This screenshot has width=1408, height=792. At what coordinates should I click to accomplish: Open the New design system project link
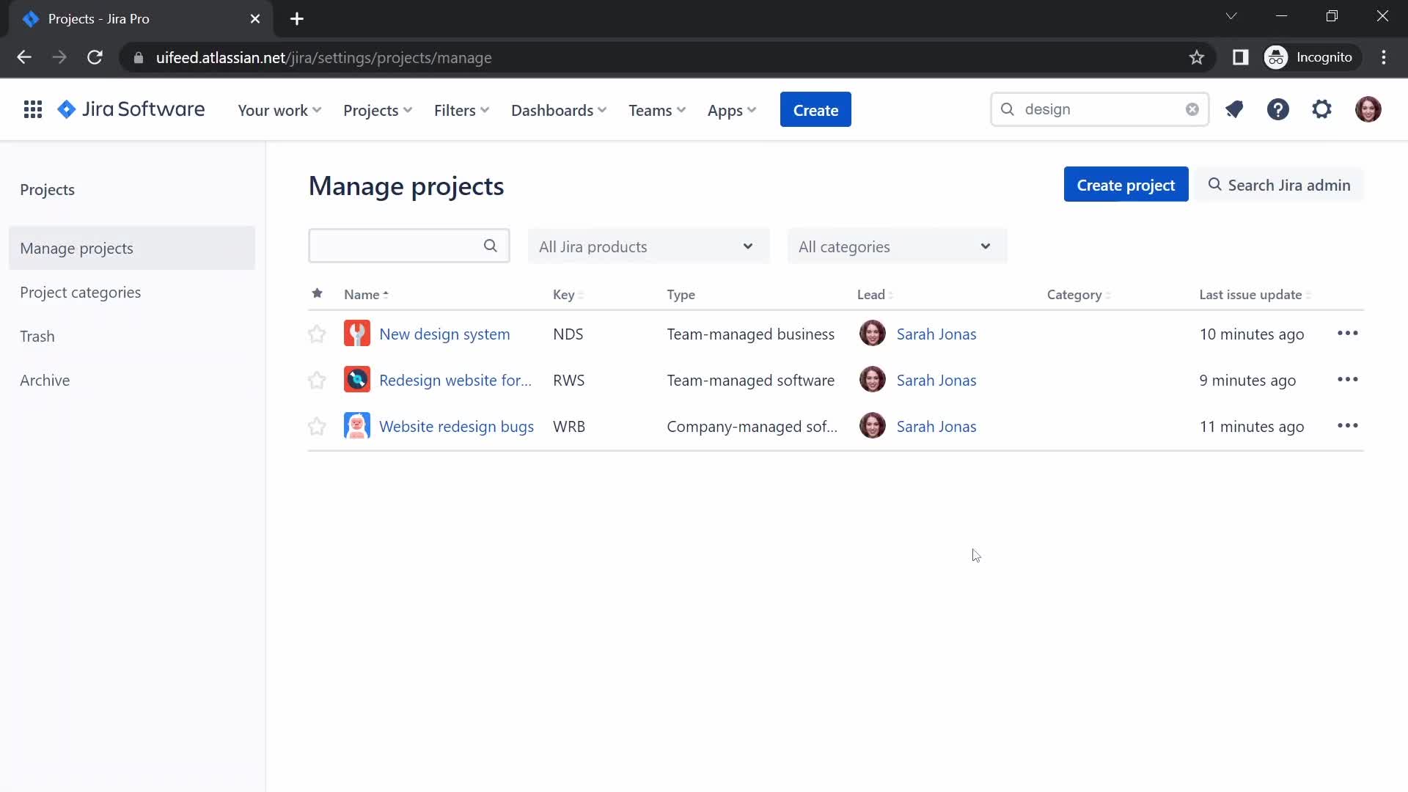[444, 334]
